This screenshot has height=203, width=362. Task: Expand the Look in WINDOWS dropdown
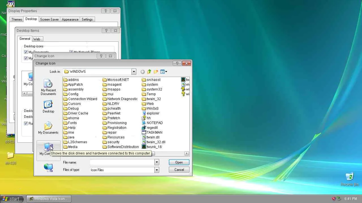point(134,72)
